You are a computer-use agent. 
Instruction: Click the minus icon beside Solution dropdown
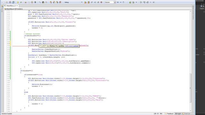tap(120, 2)
